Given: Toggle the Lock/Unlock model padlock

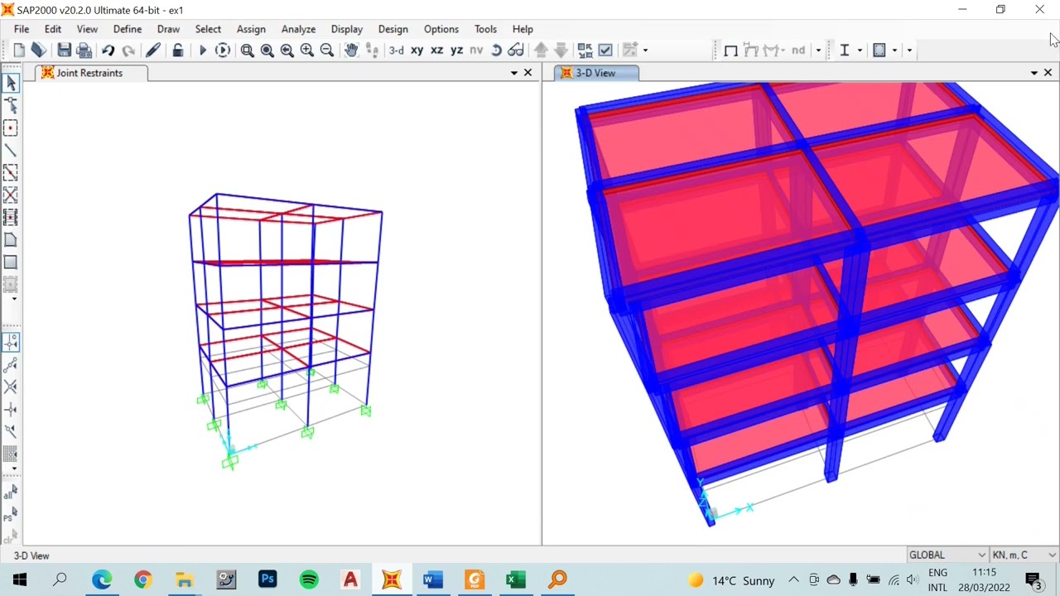Looking at the screenshot, I should click(x=177, y=50).
